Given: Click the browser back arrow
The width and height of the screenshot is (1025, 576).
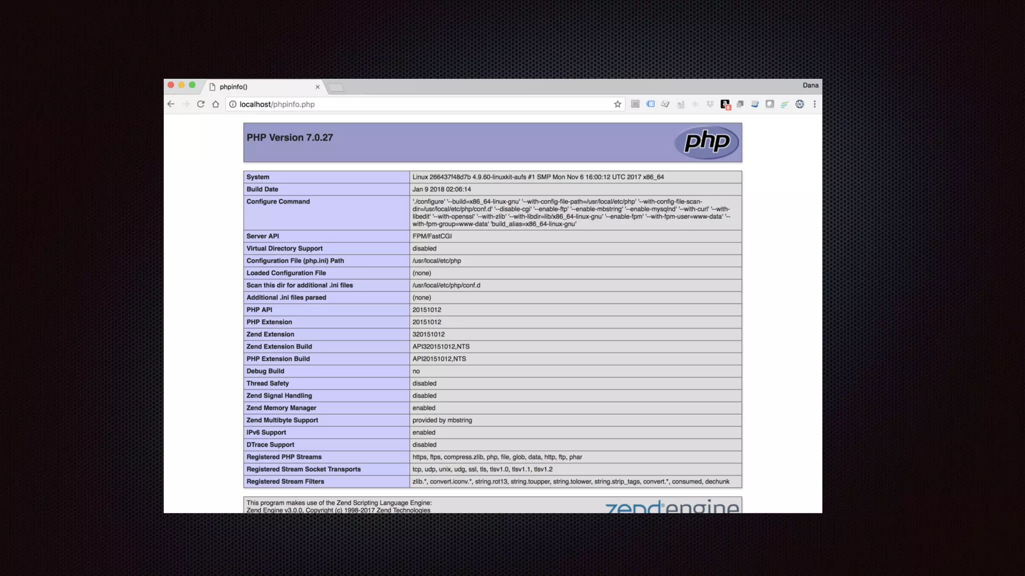Looking at the screenshot, I should tap(171, 104).
